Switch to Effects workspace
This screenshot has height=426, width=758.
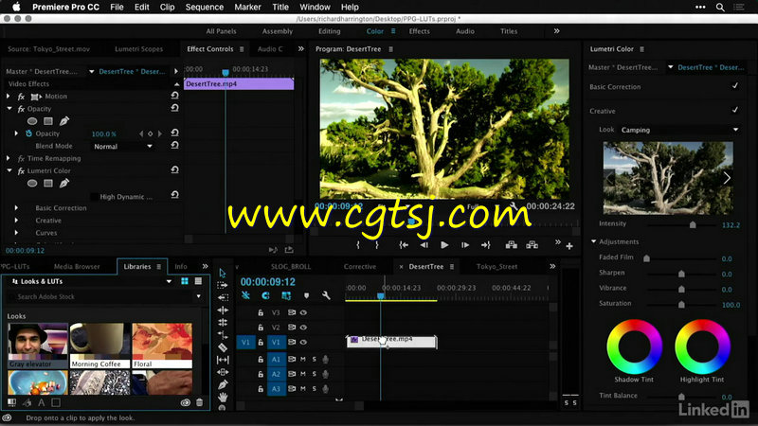pyautogui.click(x=419, y=31)
